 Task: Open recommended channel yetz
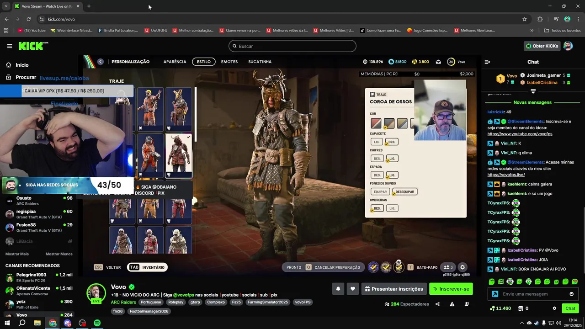pos(39,304)
